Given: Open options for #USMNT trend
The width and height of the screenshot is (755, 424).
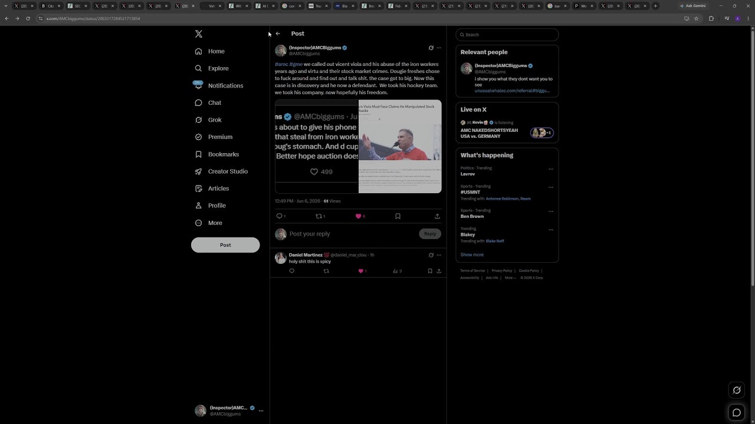Looking at the screenshot, I should 551,187.
